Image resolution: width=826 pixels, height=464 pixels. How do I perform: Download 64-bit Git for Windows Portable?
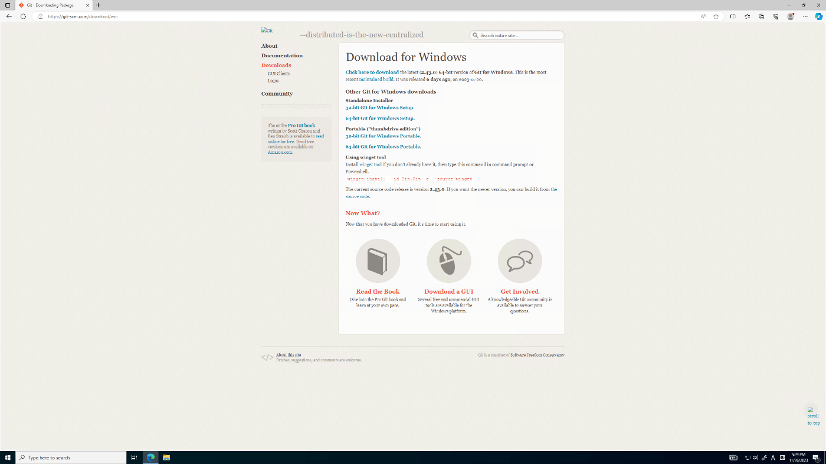click(x=383, y=147)
